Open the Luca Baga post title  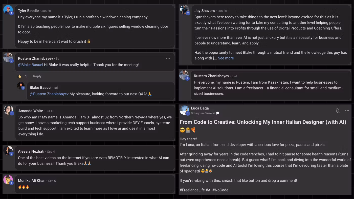point(263,122)
